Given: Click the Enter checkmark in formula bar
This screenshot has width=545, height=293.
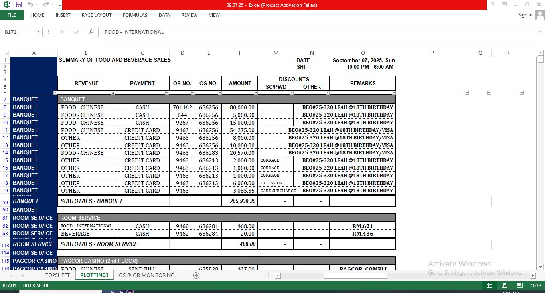Looking at the screenshot, I should (x=77, y=32).
